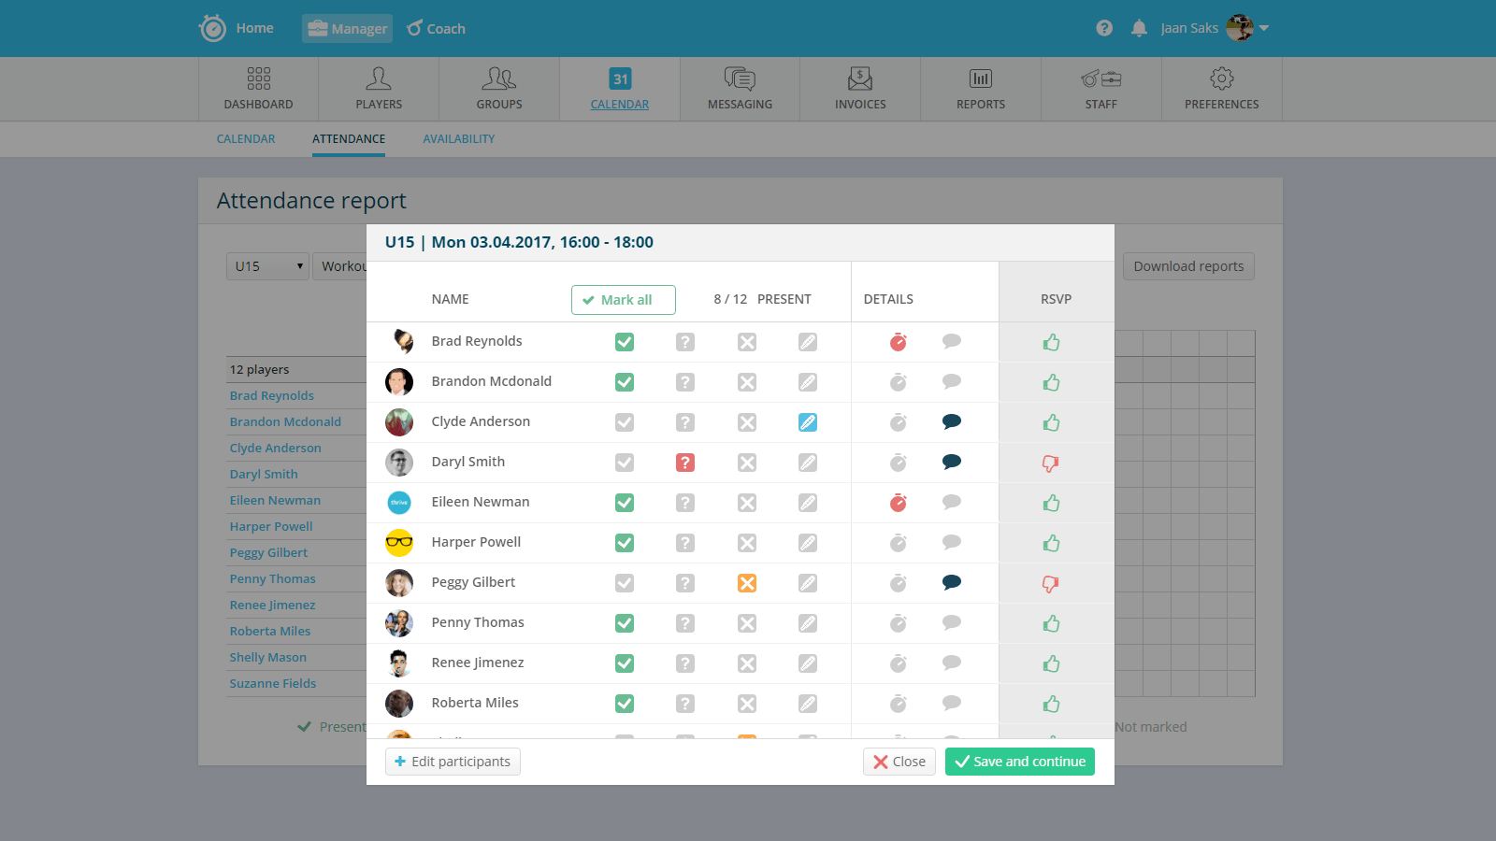
Task: Switch to the Calendar sub-tab
Action: [x=246, y=139]
